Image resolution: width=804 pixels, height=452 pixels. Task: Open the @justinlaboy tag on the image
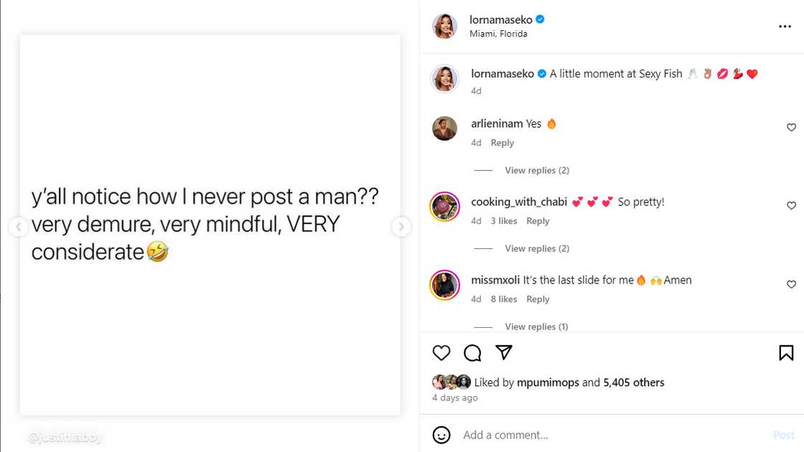pyautogui.click(x=65, y=436)
